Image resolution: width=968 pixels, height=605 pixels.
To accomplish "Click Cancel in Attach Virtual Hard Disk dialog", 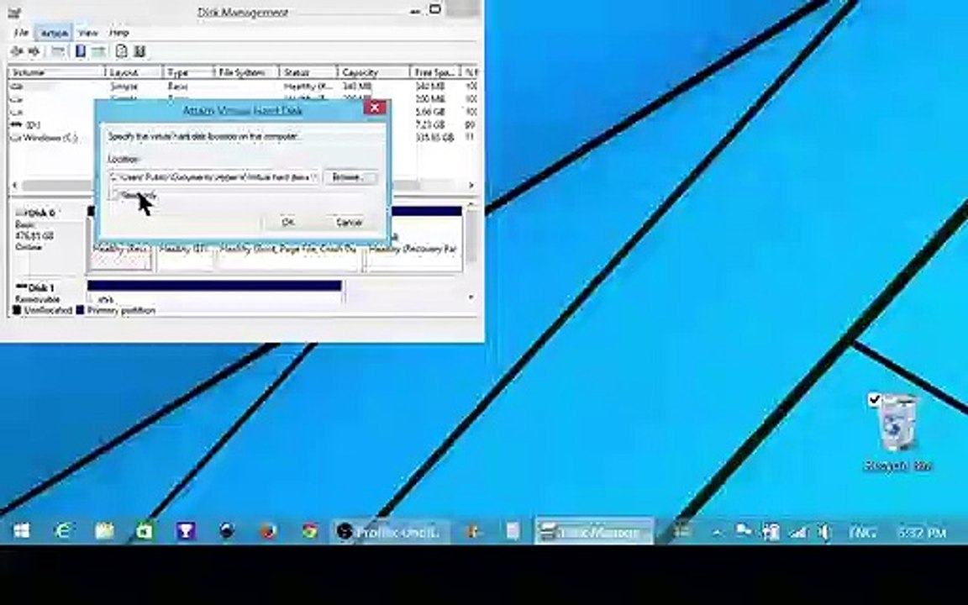I will [x=349, y=222].
